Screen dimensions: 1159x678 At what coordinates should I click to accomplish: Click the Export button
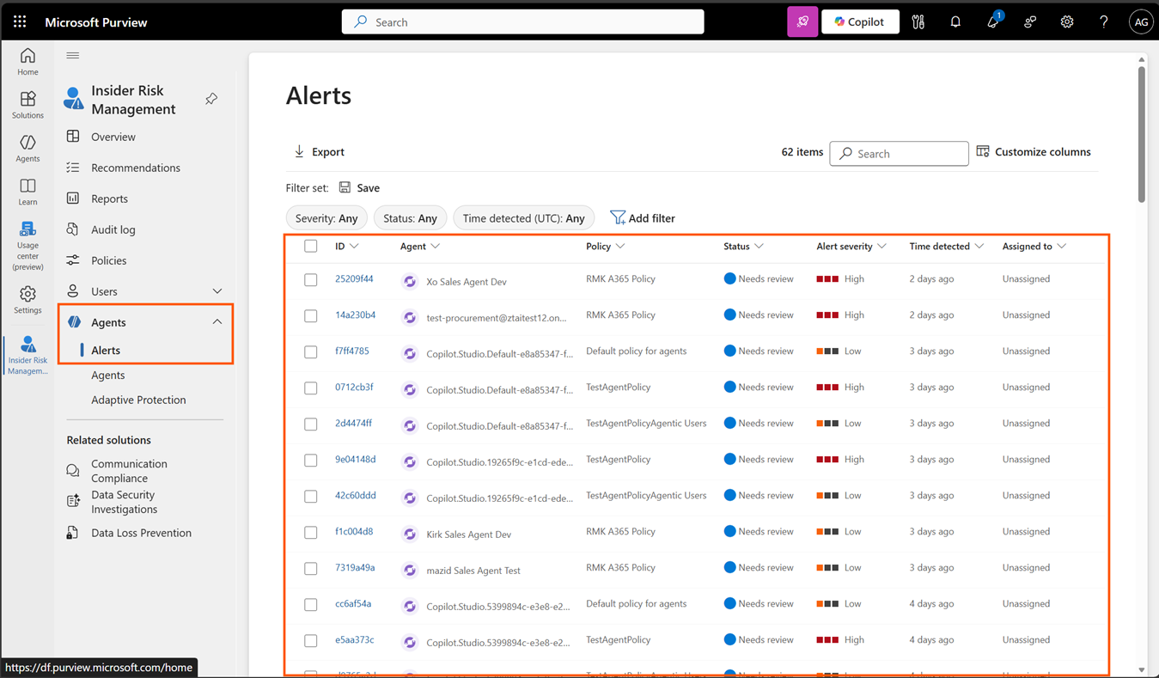point(319,152)
